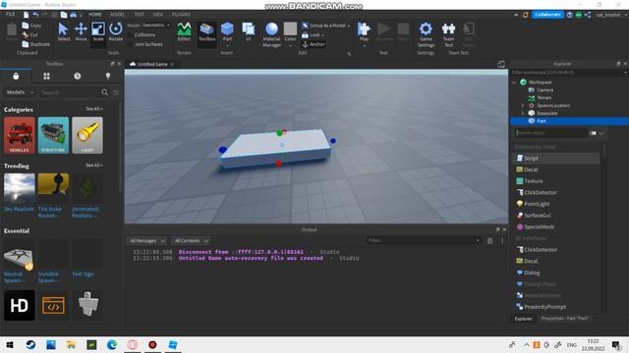This screenshot has width=629, height=353.
Task: Open the Color button dropdown arrow
Action: [x=290, y=46]
